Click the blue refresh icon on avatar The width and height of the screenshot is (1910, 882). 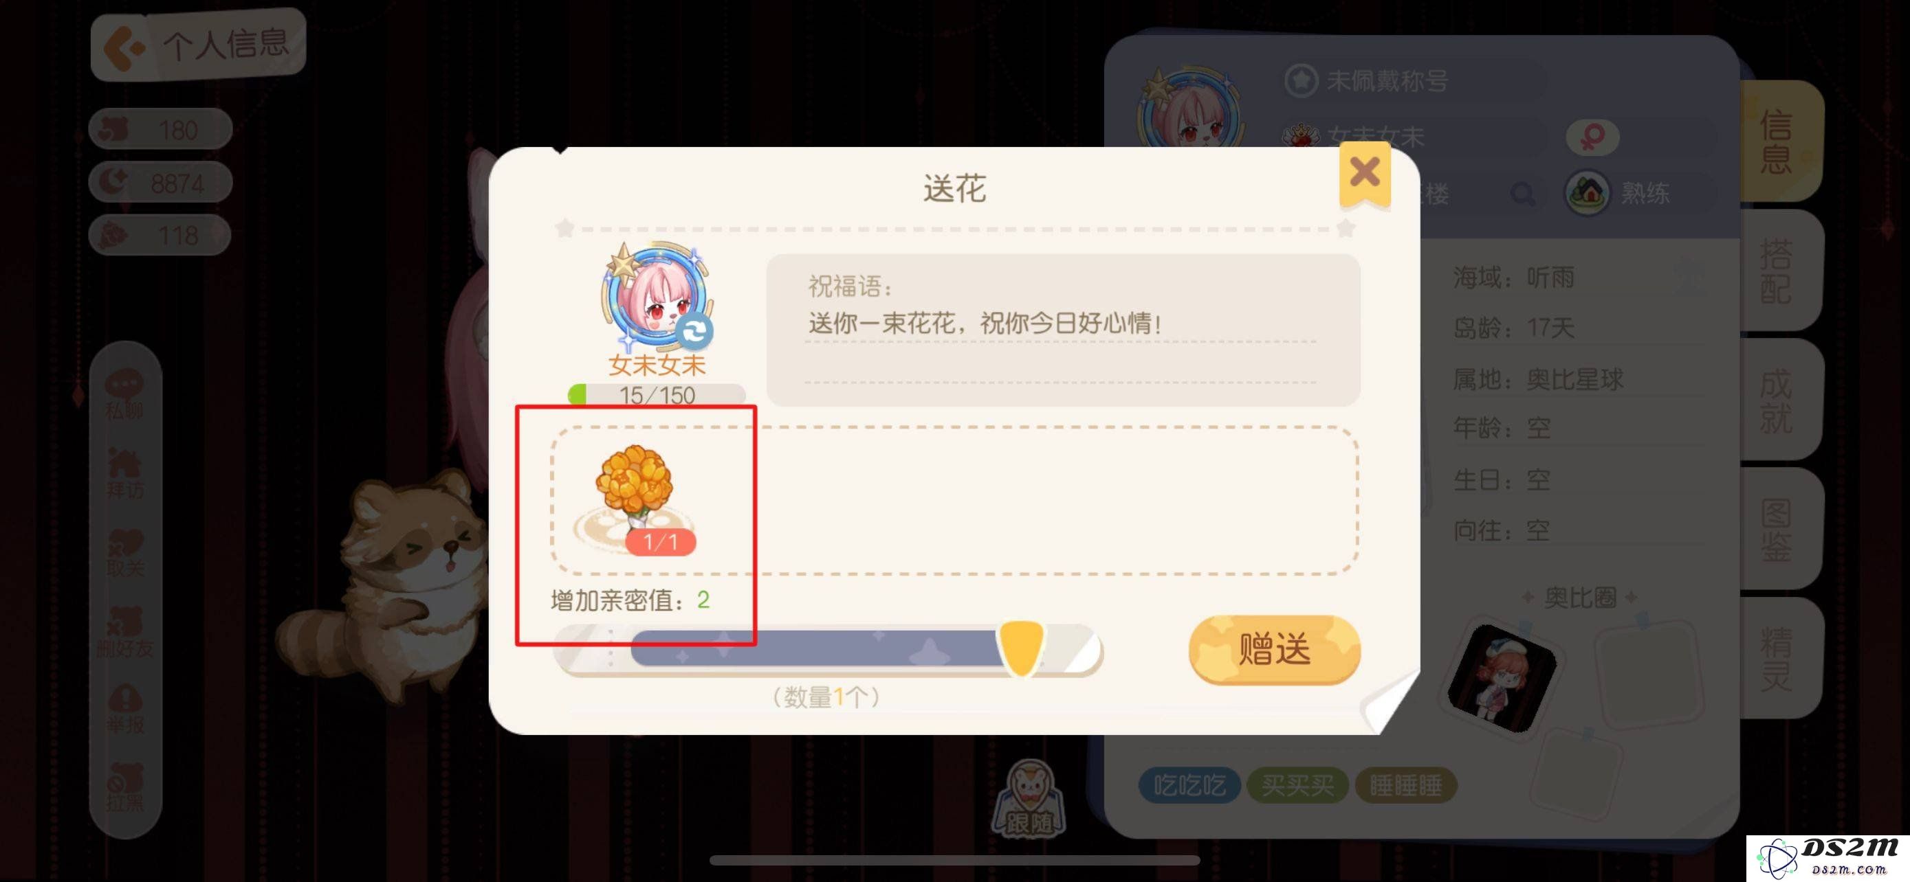click(x=694, y=331)
